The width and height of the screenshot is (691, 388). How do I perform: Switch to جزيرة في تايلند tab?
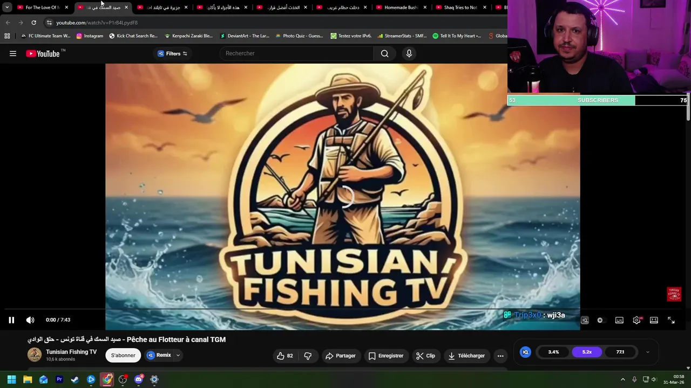(x=161, y=8)
